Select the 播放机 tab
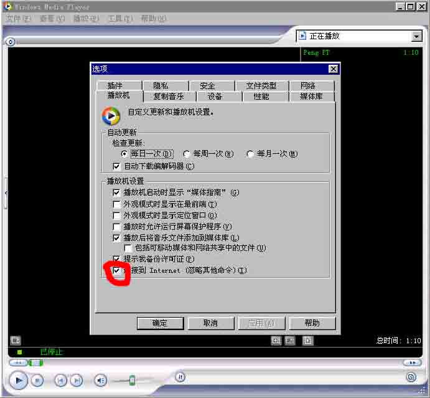This screenshot has width=430, height=398. point(118,95)
